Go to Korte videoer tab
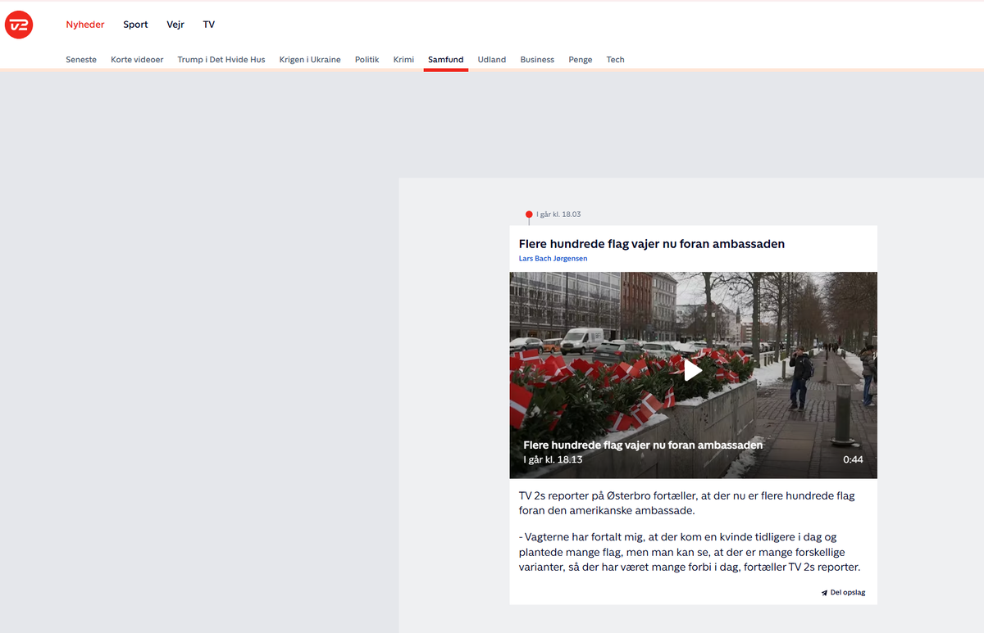Image resolution: width=984 pixels, height=633 pixels. (137, 60)
